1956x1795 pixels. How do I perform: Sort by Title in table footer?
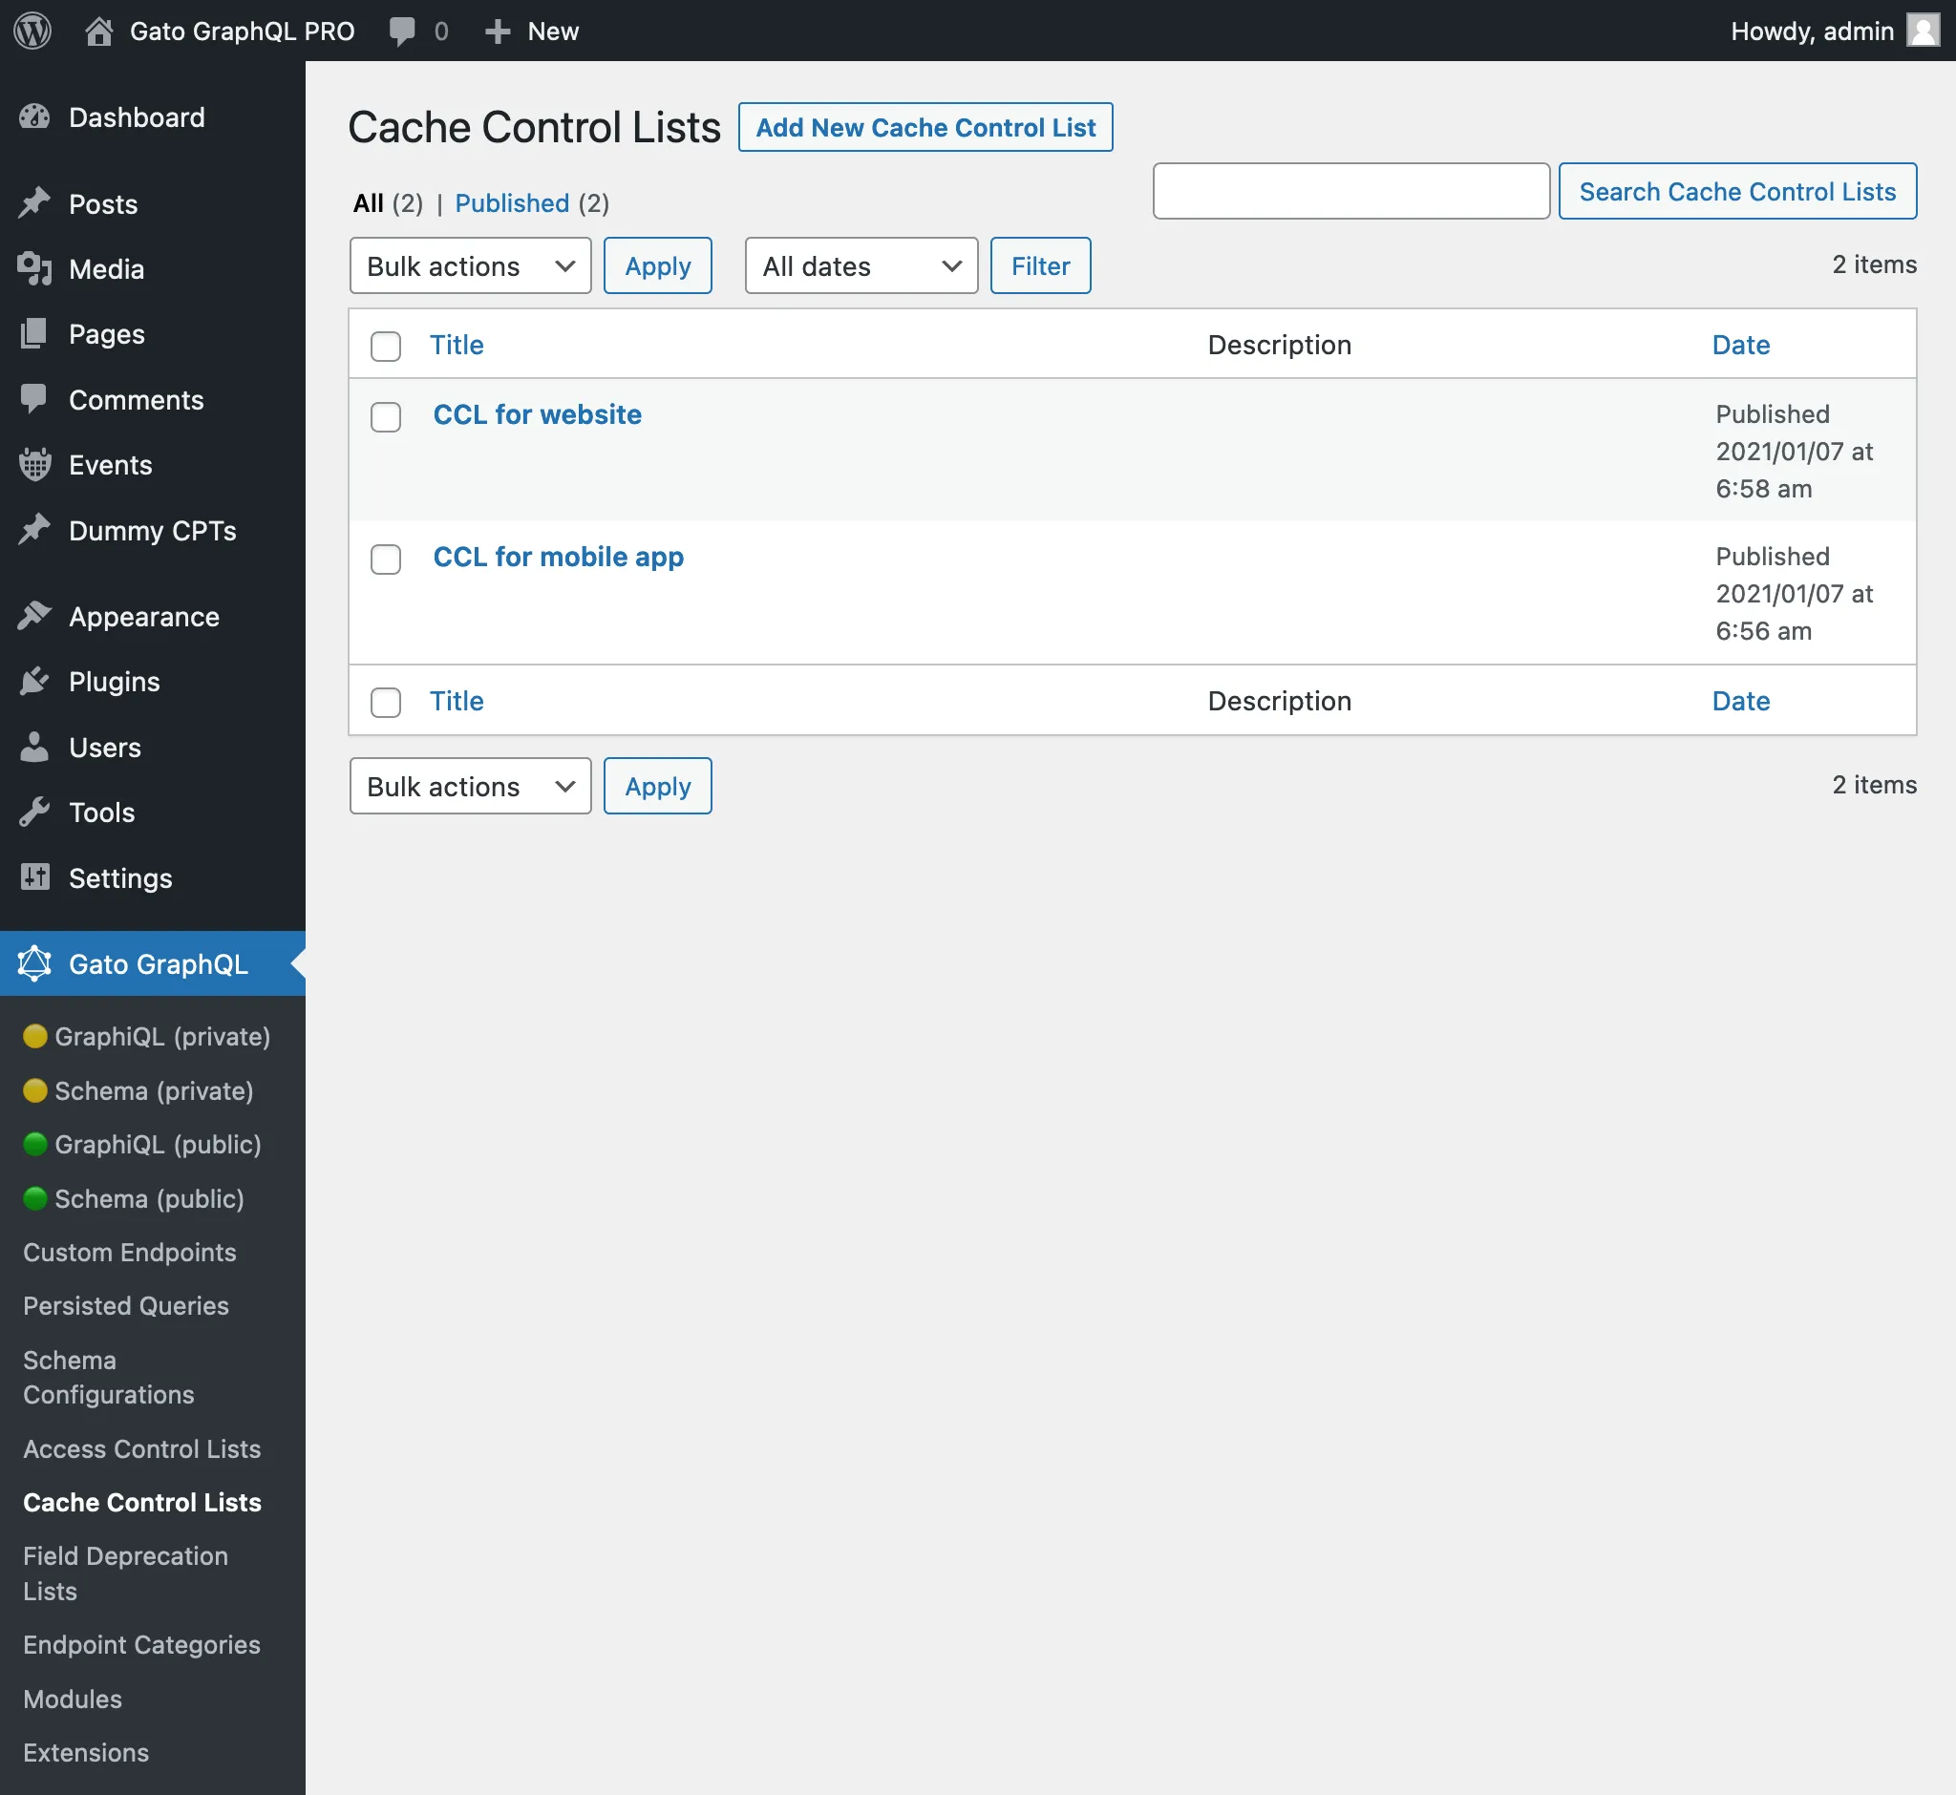(457, 700)
